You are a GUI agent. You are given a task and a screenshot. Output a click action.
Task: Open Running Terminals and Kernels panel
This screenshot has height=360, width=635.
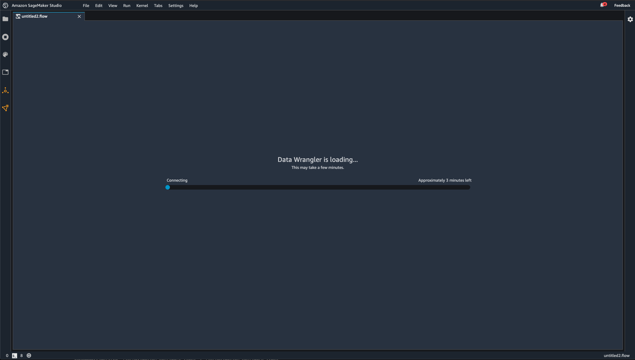tap(5, 37)
